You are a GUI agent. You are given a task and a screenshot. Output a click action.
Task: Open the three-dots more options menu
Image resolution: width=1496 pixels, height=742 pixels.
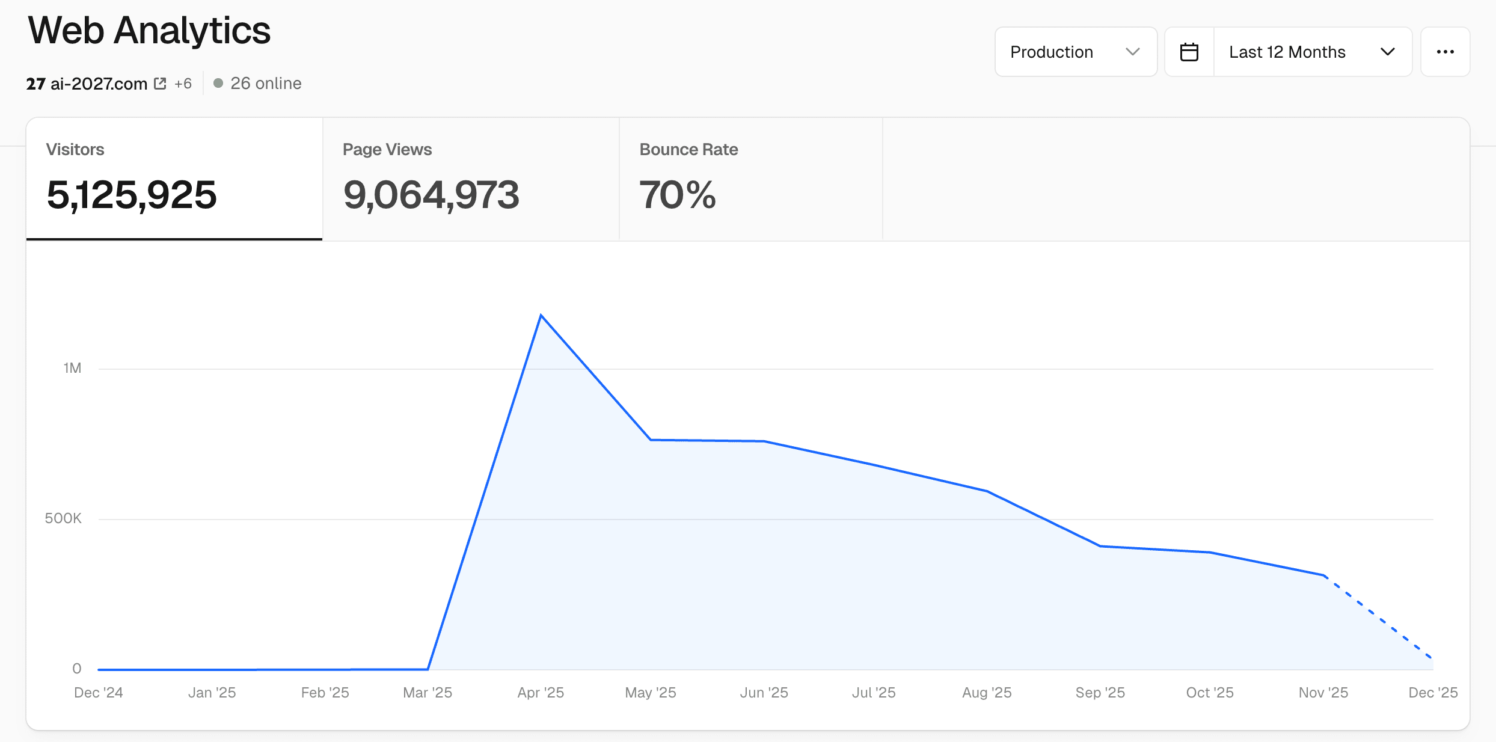coord(1445,52)
